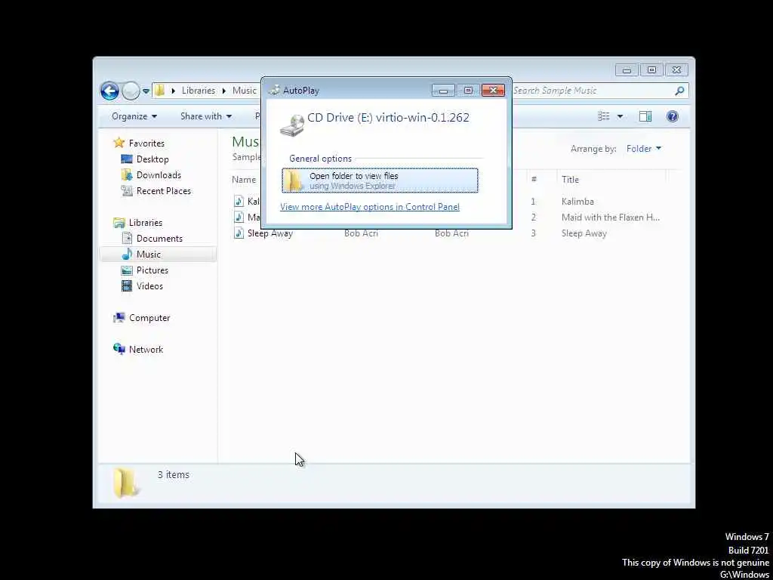Open the Organize menu
This screenshot has width=773, height=580.
(134, 116)
